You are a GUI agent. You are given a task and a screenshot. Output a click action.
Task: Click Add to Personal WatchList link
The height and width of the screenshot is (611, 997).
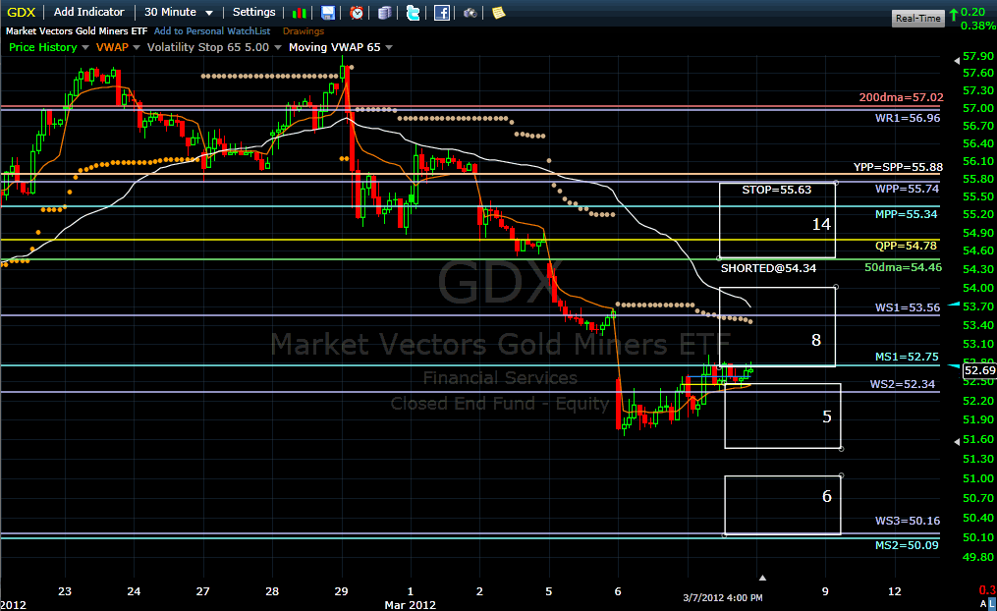click(x=212, y=31)
